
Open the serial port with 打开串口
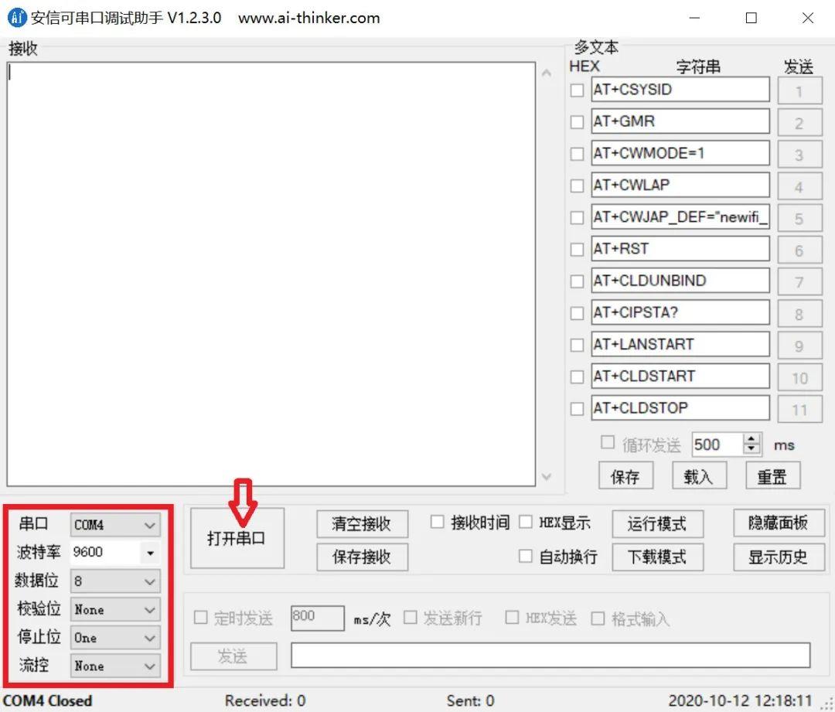click(237, 537)
